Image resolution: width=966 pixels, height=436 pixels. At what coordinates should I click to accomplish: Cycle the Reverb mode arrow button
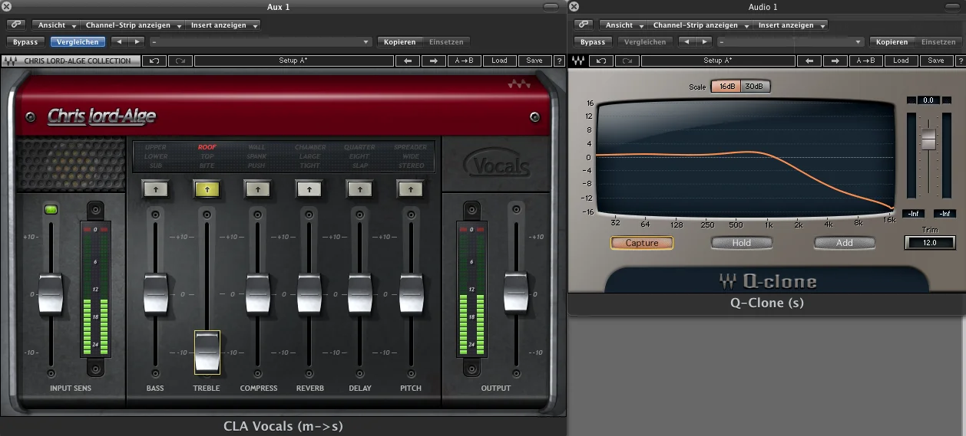pyautogui.click(x=309, y=188)
